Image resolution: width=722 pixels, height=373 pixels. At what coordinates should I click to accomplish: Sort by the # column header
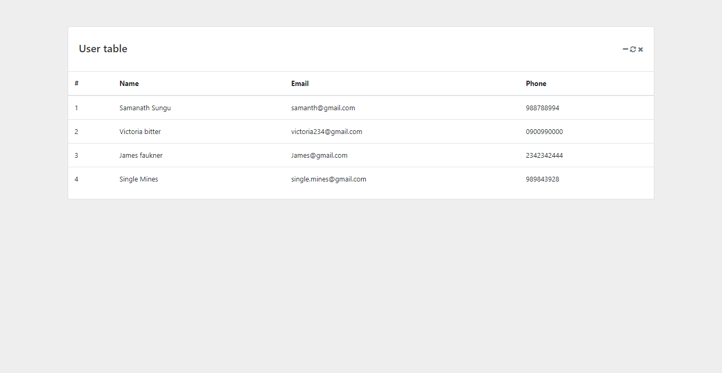point(76,83)
